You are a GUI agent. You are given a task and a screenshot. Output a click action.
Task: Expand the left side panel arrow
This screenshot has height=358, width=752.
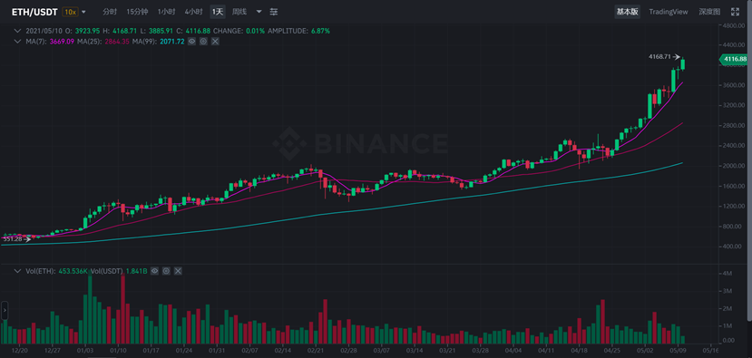[5, 311]
